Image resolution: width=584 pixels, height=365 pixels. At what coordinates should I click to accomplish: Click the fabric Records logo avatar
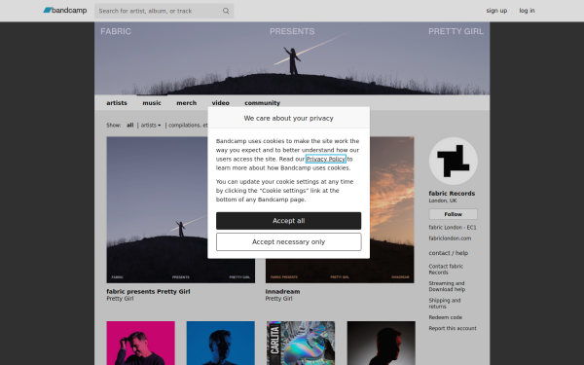click(453, 161)
